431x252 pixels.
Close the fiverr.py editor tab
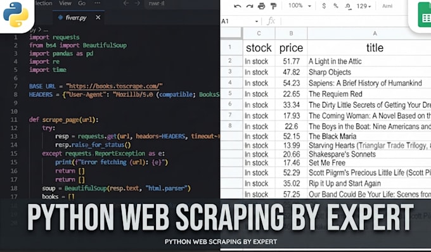(x=98, y=18)
